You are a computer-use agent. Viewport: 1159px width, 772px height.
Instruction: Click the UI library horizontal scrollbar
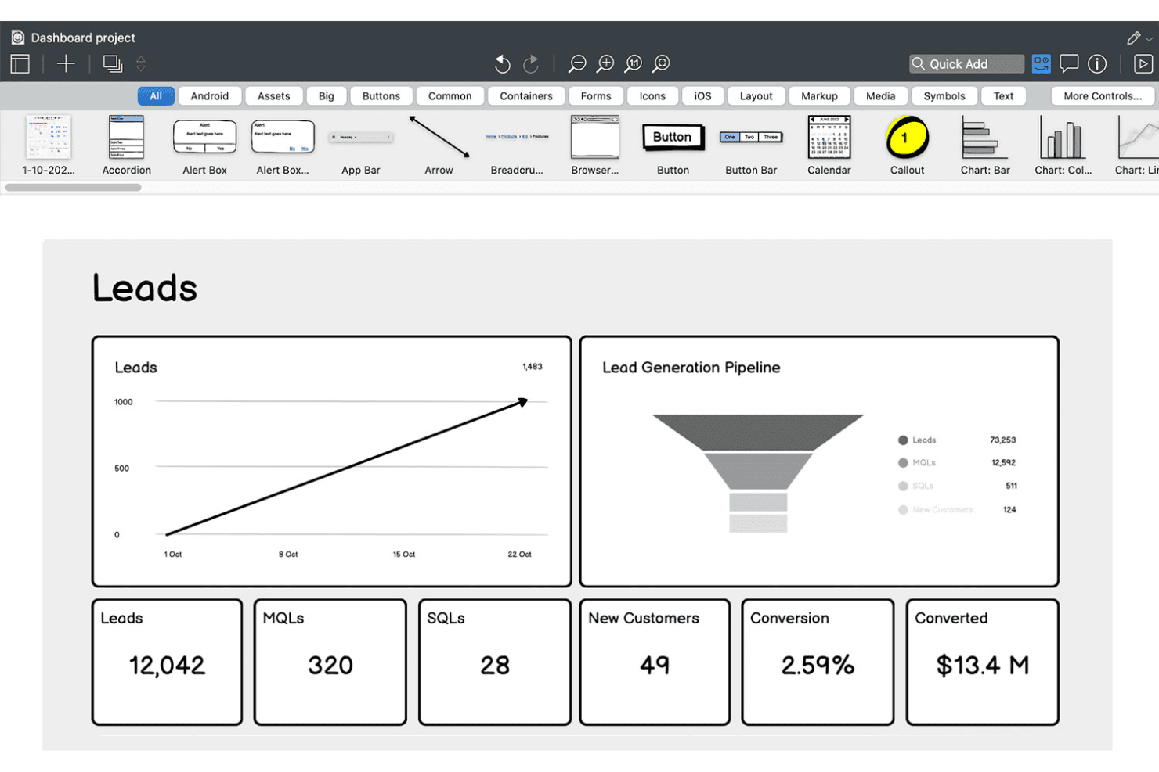73,188
